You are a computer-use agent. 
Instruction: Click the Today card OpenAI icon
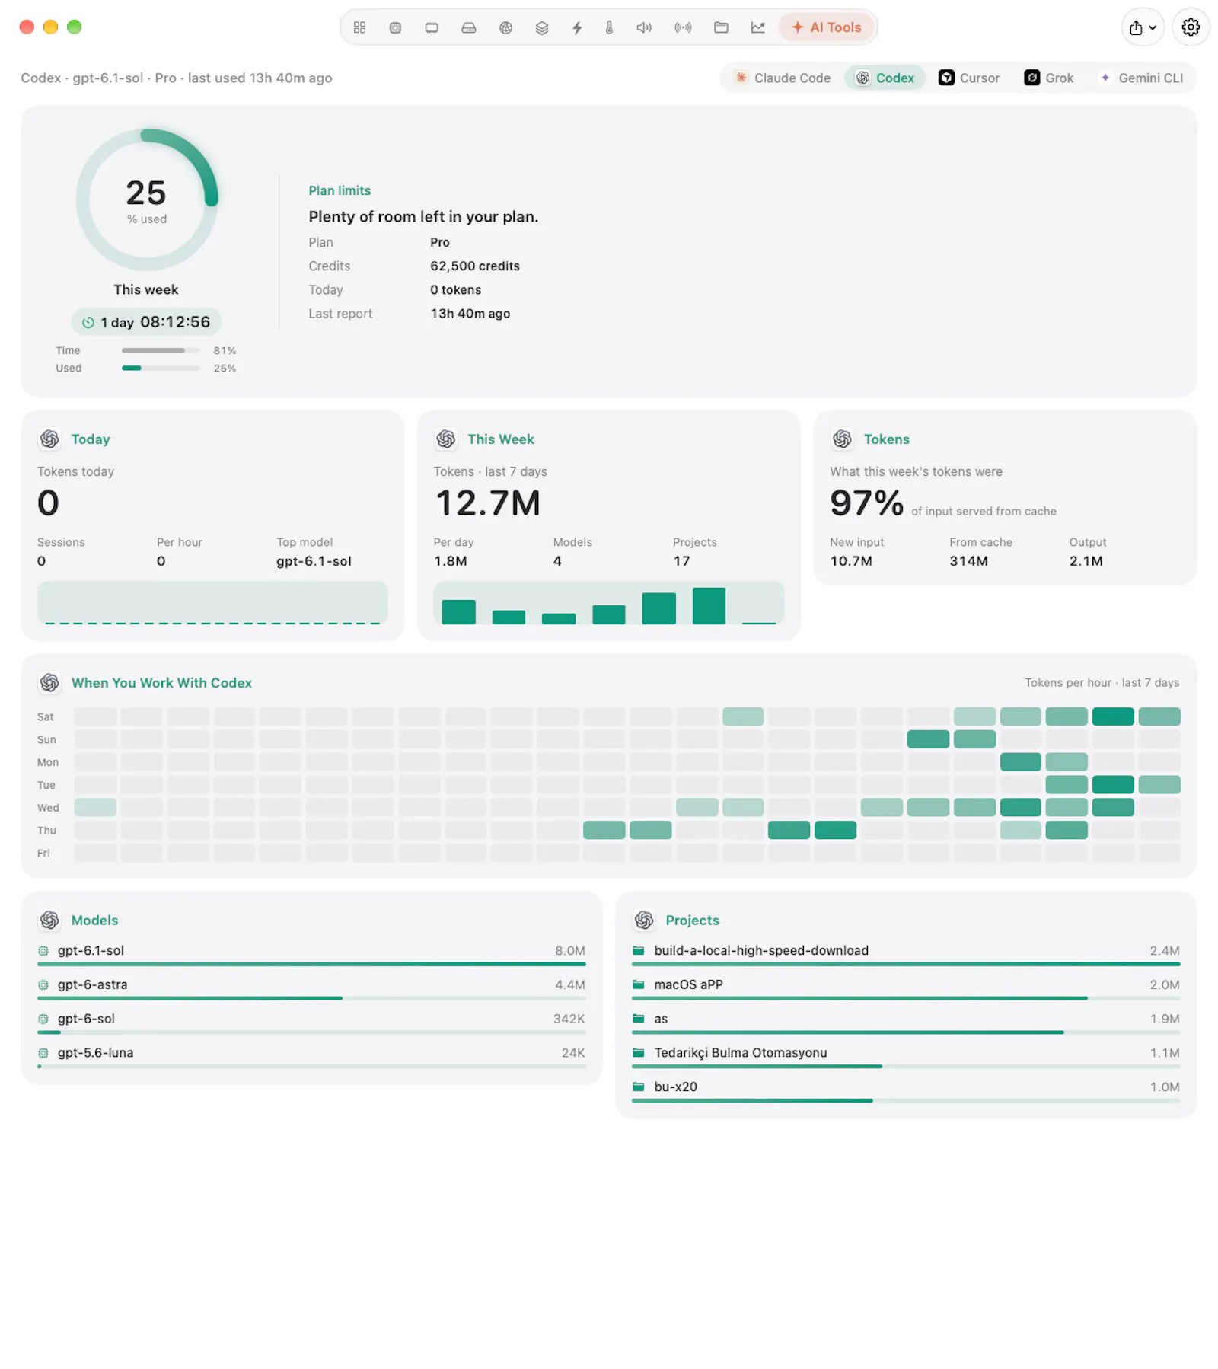(49, 439)
